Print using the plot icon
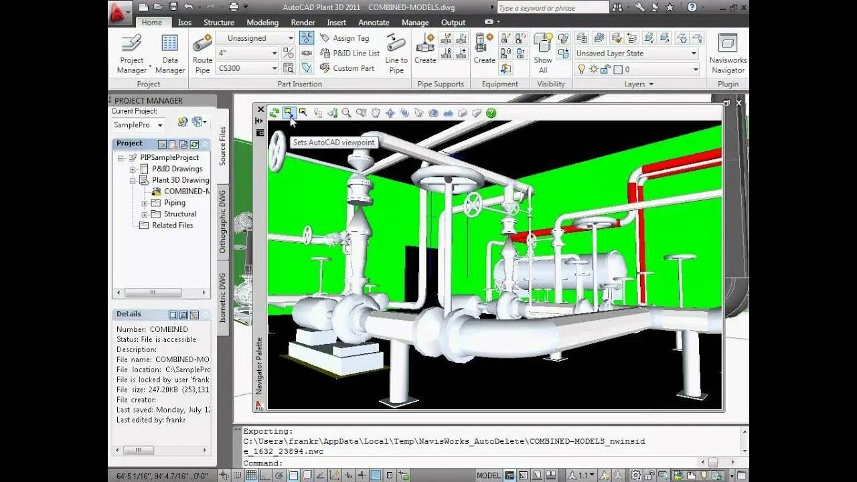This screenshot has height=482, width=857. [x=234, y=7]
